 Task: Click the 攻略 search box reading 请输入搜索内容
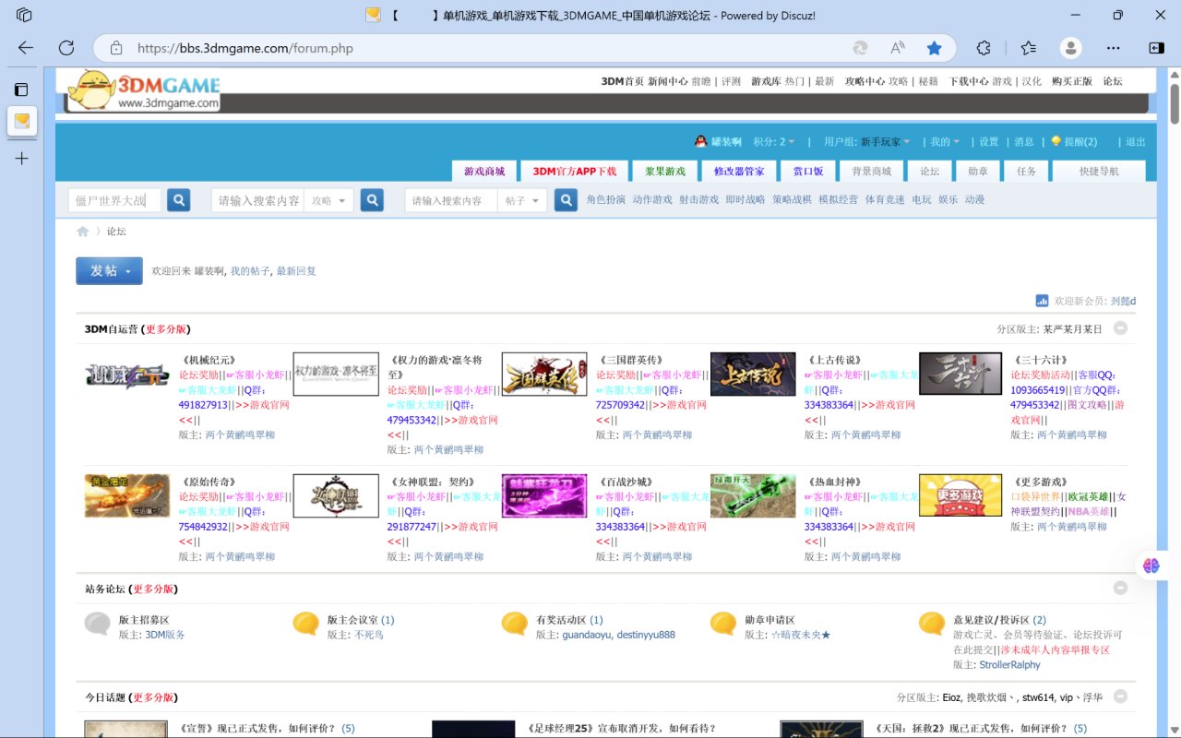coord(259,200)
